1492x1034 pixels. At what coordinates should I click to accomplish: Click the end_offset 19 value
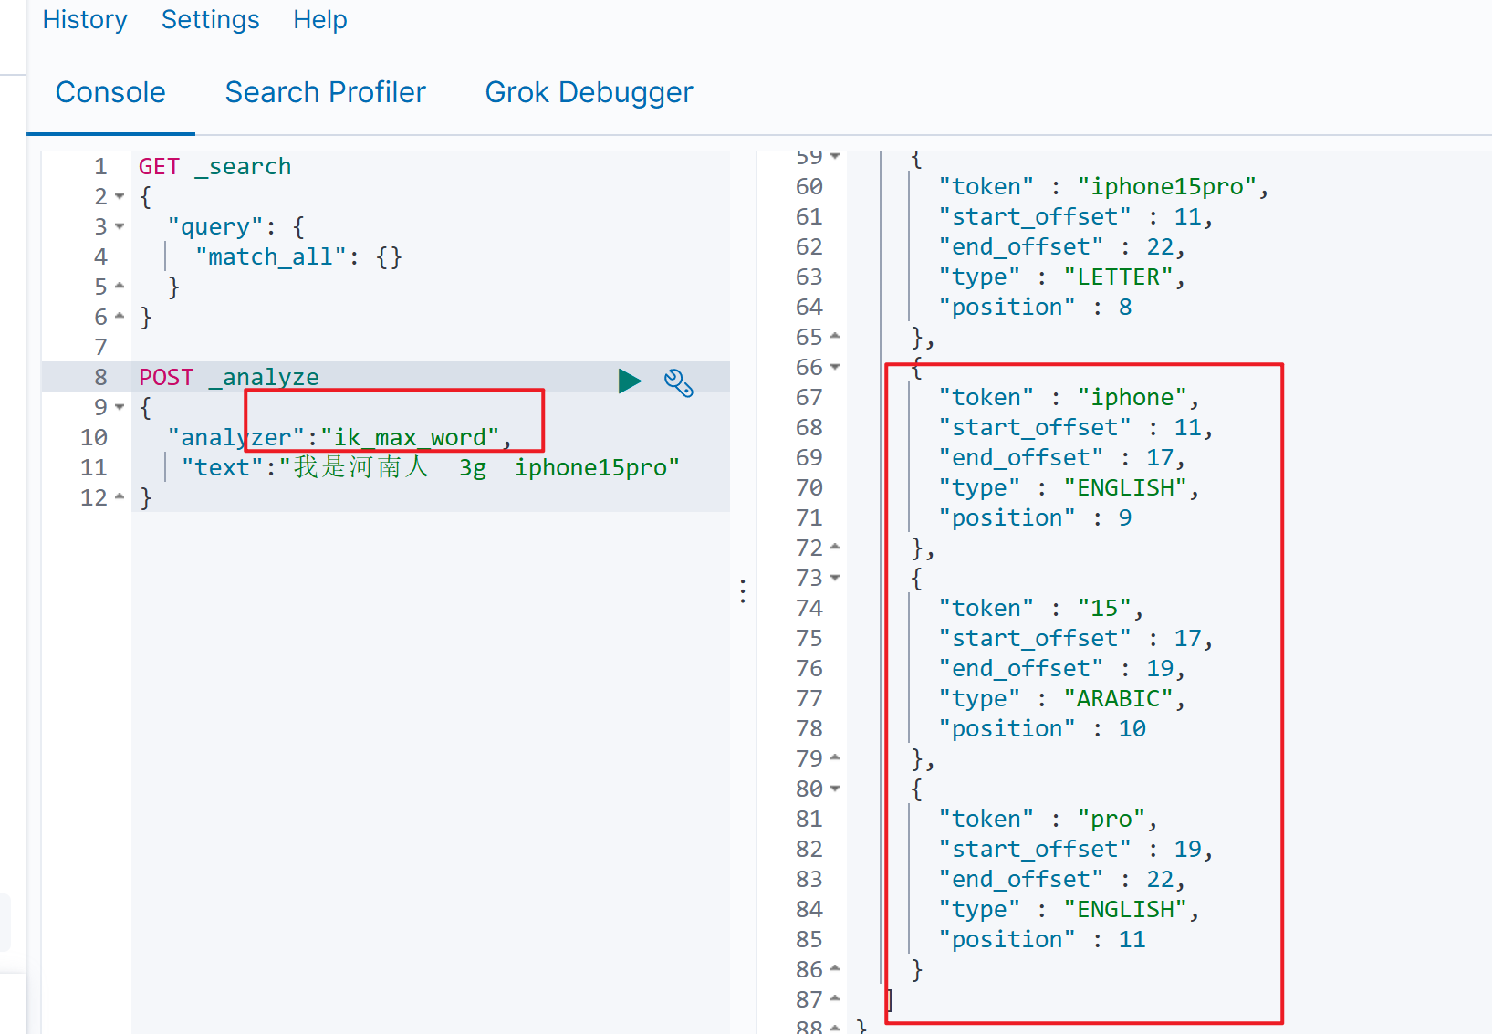tap(1160, 669)
